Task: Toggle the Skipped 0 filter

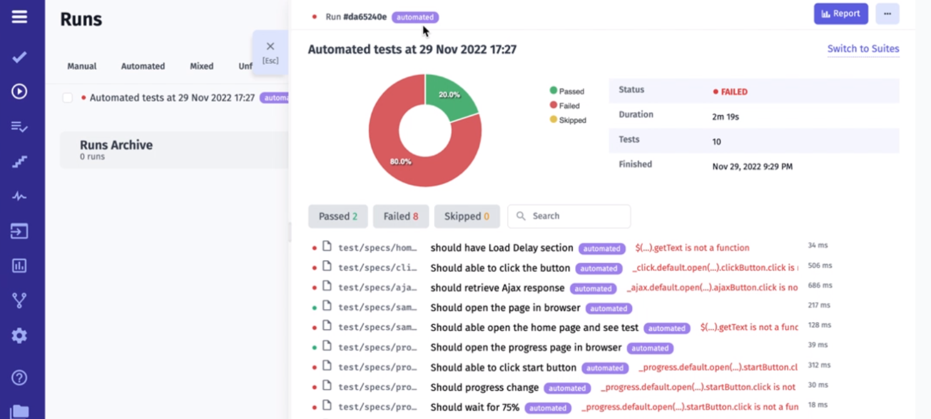Action: 467,216
